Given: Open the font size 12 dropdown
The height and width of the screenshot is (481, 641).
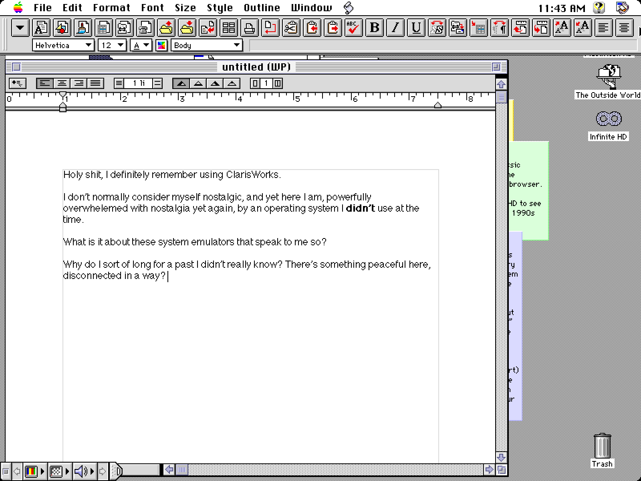Looking at the screenshot, I should click(x=112, y=45).
